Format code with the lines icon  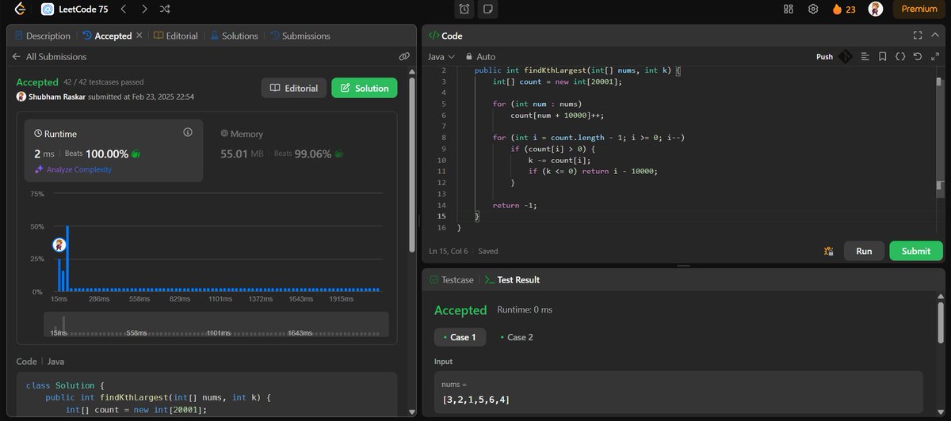point(865,57)
